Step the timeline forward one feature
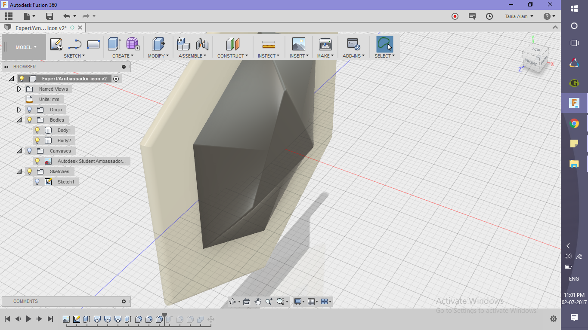 pyautogui.click(x=39, y=319)
